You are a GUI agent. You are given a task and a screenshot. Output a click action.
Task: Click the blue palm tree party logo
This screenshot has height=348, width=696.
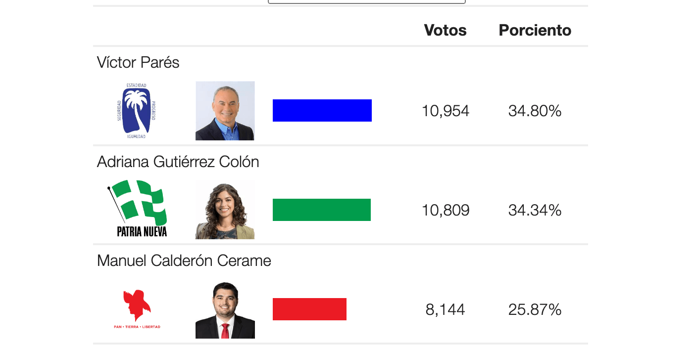(136, 111)
